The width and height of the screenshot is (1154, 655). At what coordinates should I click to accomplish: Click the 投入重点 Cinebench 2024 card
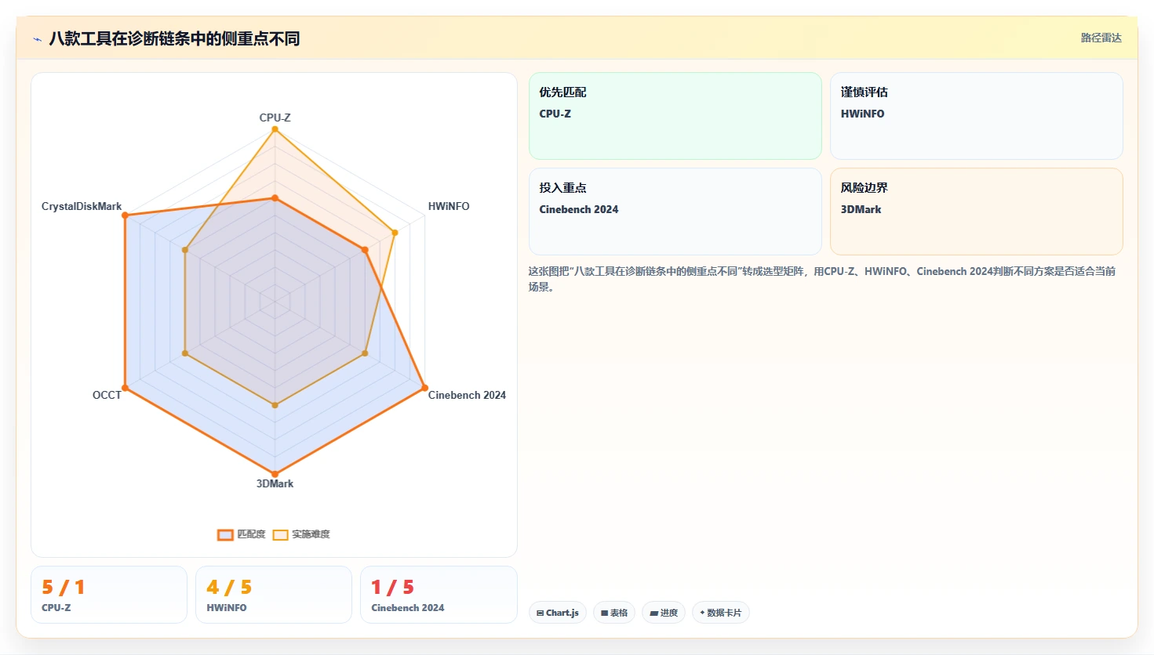click(675, 212)
